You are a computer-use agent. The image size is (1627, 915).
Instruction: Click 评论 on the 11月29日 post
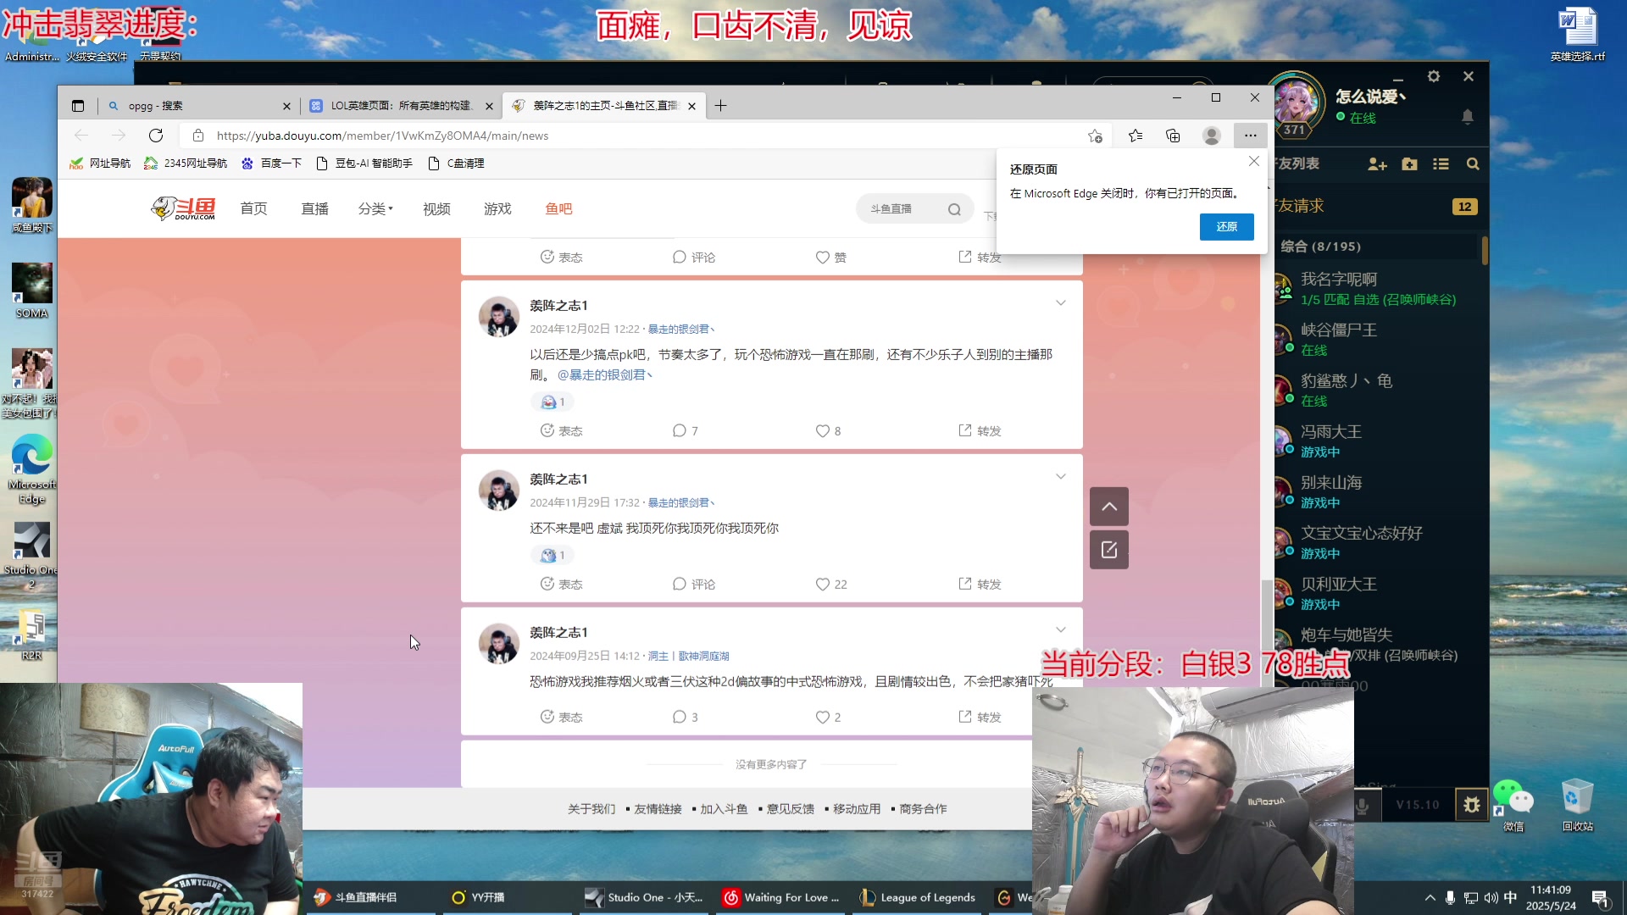[693, 584]
